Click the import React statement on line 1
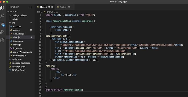Viewport: 188px width, 97px height. (70, 15)
